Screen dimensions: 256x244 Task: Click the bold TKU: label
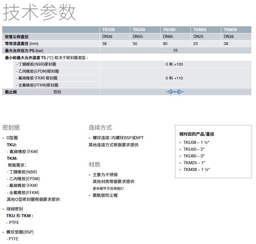coord(12,145)
